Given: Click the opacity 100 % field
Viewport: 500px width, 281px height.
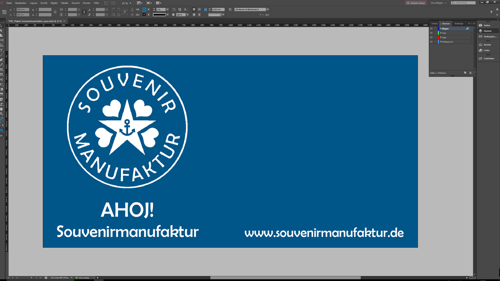Looking at the screenshot, I should (181, 14).
